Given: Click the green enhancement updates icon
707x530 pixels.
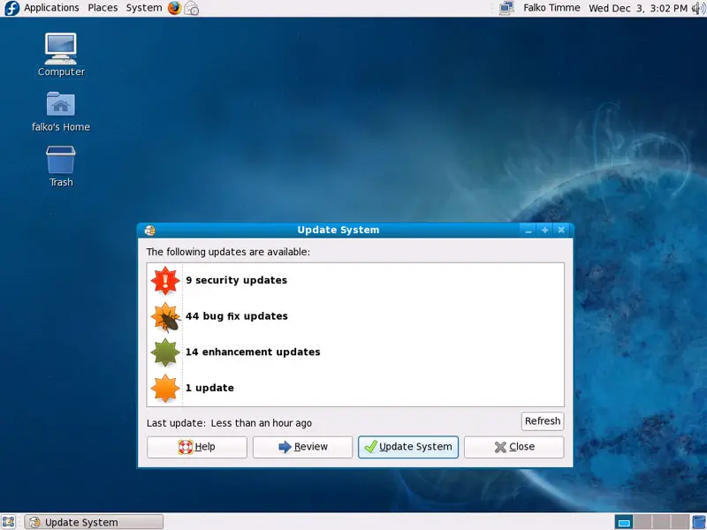Looking at the screenshot, I should (x=165, y=352).
